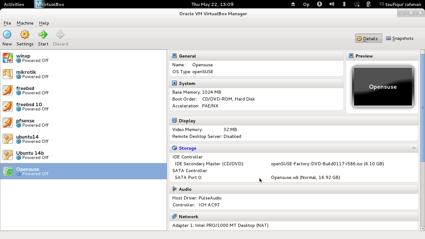Open Settings gear in toolbar
Screen dimensions: 425x239
coord(25,35)
